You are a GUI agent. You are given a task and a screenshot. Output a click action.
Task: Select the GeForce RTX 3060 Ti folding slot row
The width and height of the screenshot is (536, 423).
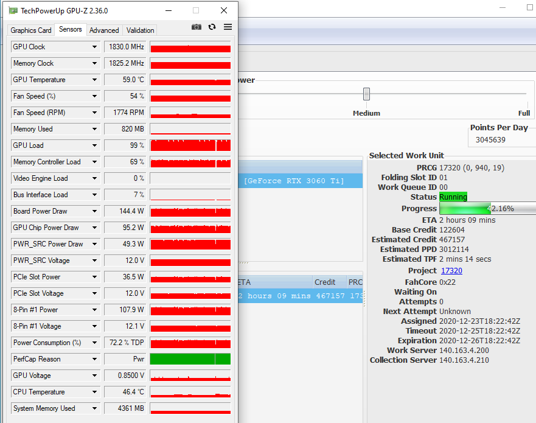click(300, 181)
